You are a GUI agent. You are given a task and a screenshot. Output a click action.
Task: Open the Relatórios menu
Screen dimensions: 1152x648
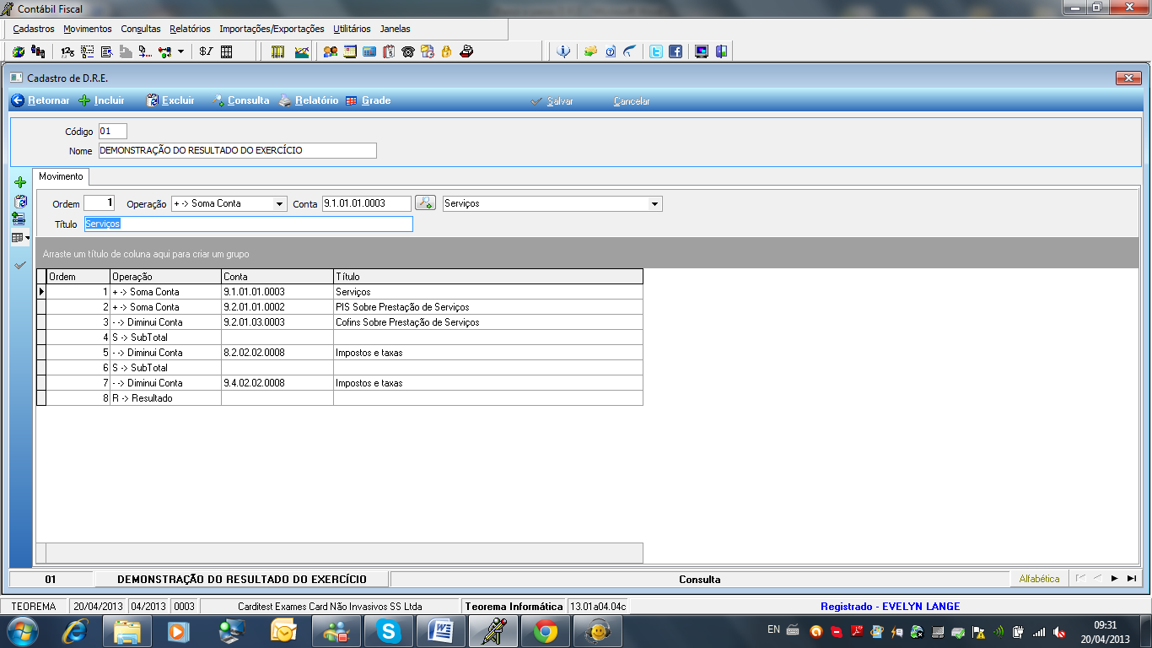tap(190, 29)
